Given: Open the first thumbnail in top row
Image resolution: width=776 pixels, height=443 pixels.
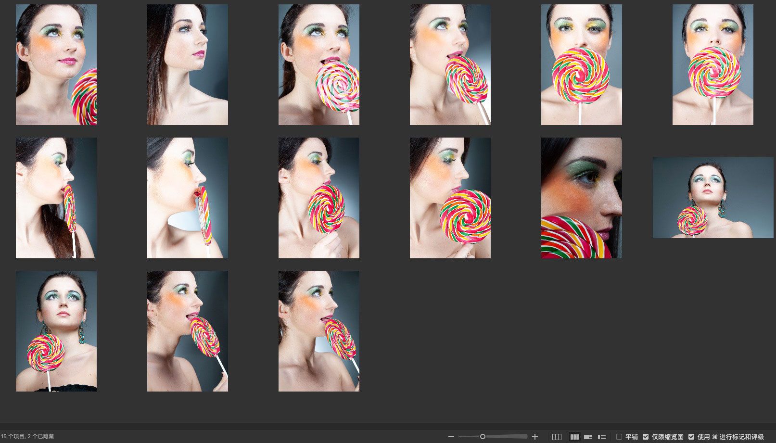Looking at the screenshot, I should 56,65.
